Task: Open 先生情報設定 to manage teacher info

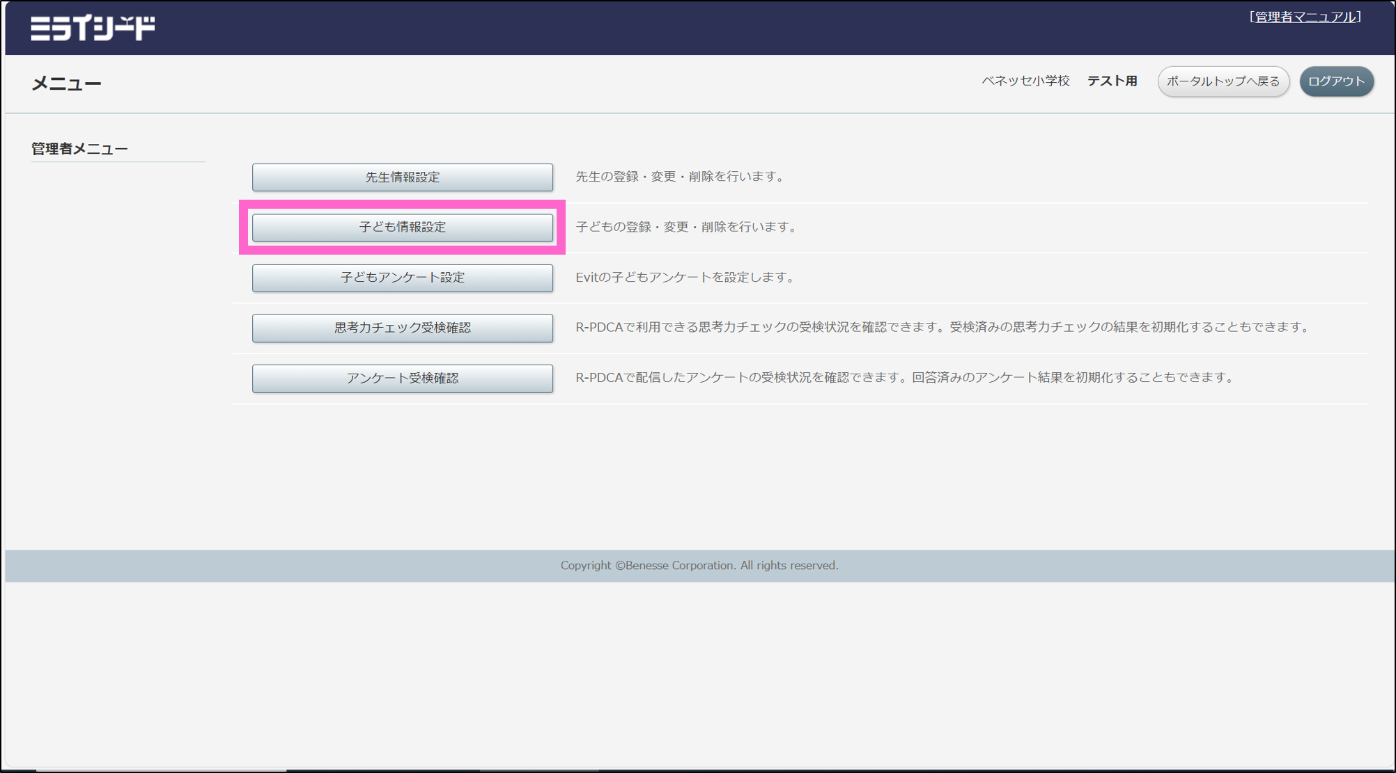Action: 402,177
